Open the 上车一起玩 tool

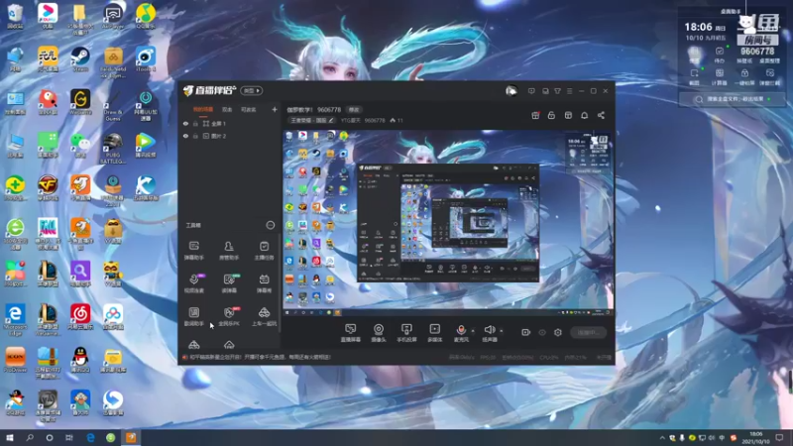264,316
